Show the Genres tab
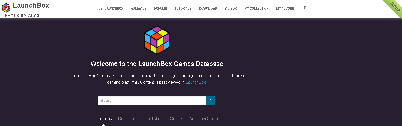 [176, 119]
